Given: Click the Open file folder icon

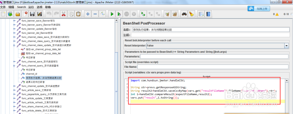Looking at the screenshot, I should coord(18,14).
